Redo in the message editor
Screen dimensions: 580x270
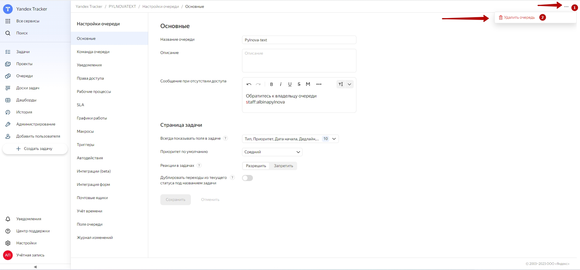258,84
